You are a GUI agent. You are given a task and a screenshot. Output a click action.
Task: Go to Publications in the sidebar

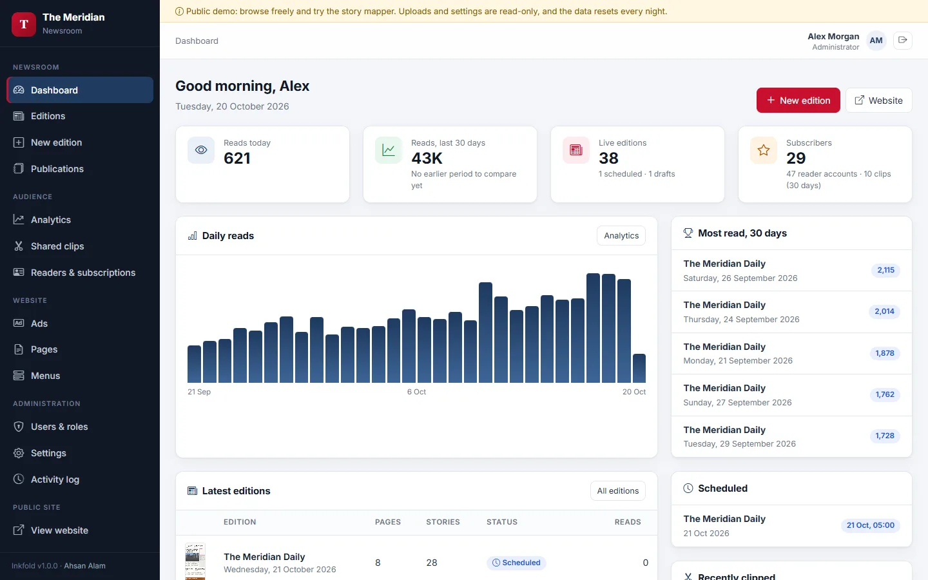coord(80,169)
